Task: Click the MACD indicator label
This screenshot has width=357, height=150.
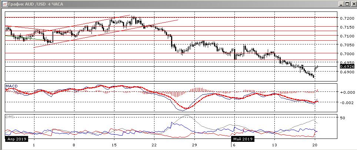Action: point(11,86)
